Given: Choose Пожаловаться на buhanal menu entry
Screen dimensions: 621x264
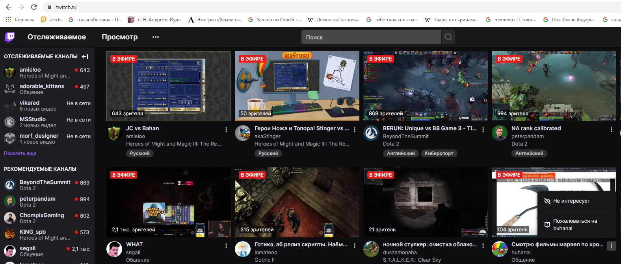Looking at the screenshot, I should [x=575, y=225].
